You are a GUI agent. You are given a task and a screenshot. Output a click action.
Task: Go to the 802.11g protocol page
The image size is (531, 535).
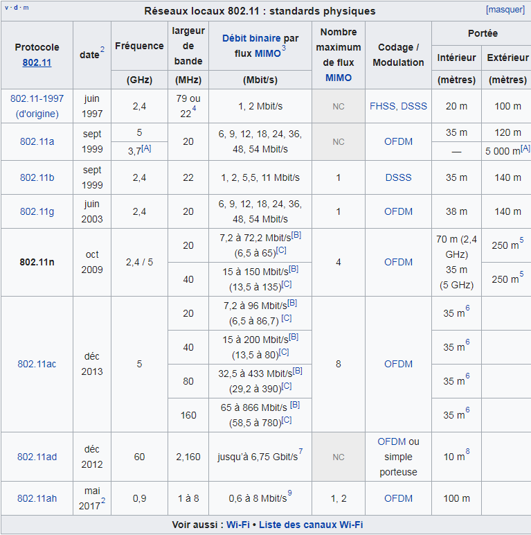tap(37, 211)
